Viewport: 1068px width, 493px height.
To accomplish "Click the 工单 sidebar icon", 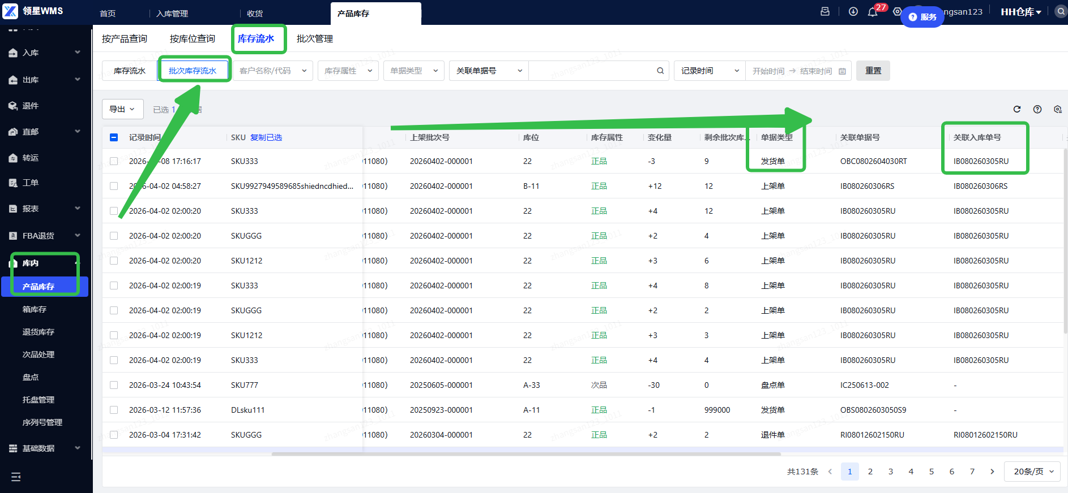I will 13,183.
